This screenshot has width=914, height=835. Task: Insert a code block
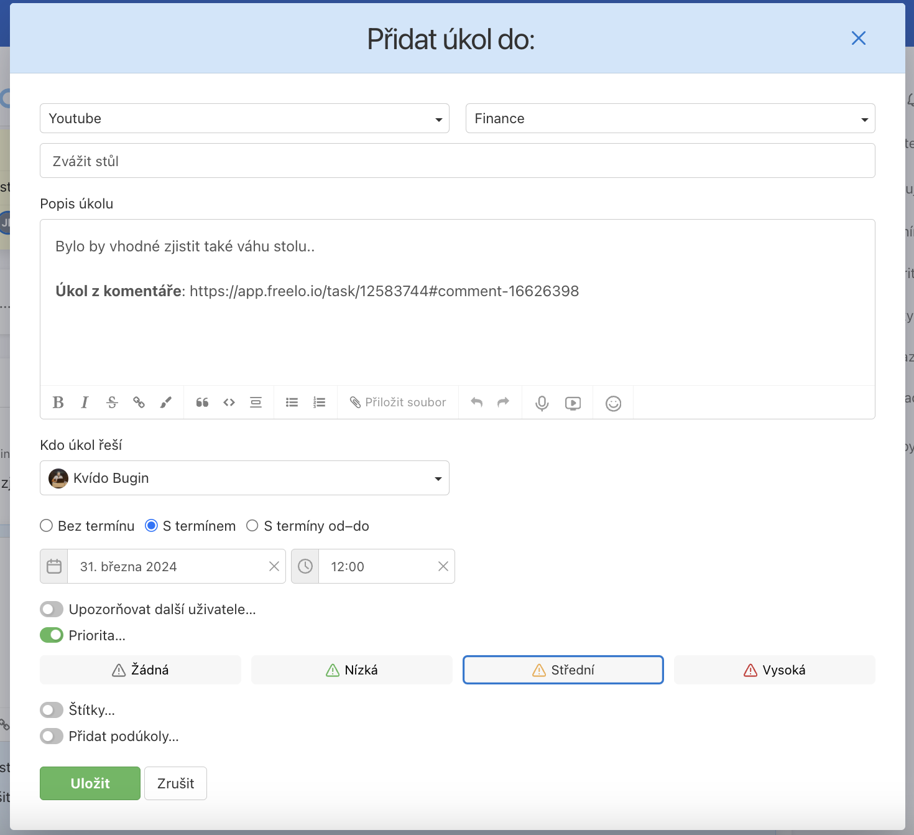(229, 403)
